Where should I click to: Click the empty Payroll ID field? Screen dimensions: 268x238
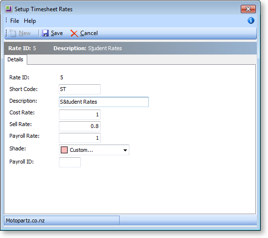(x=70, y=162)
